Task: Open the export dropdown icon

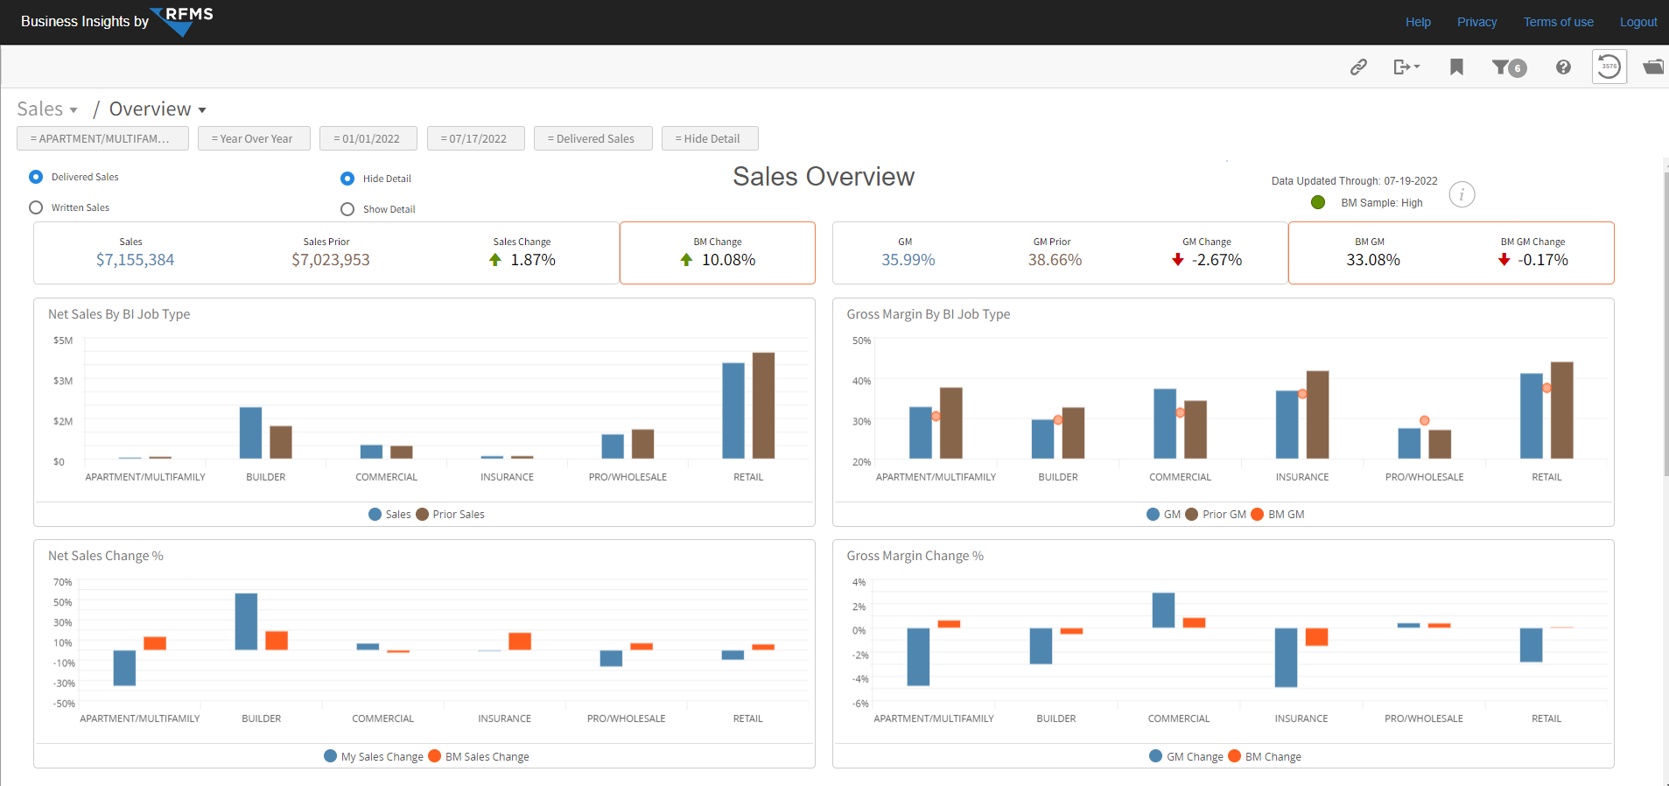Action: coord(1406,67)
